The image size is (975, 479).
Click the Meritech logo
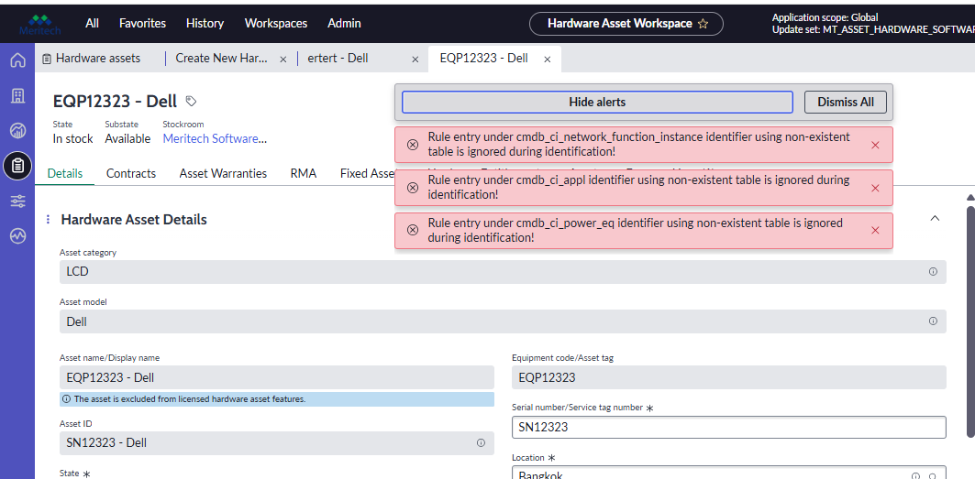point(39,24)
